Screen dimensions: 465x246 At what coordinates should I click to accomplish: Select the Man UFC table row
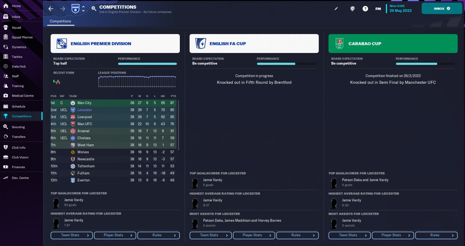(x=114, y=124)
